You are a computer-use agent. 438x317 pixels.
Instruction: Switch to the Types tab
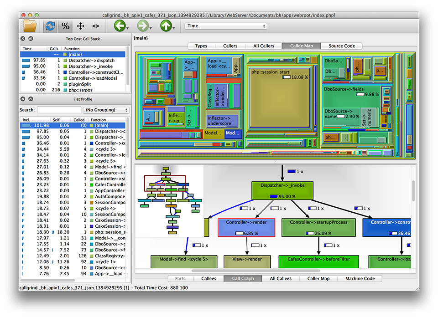pyautogui.click(x=201, y=46)
